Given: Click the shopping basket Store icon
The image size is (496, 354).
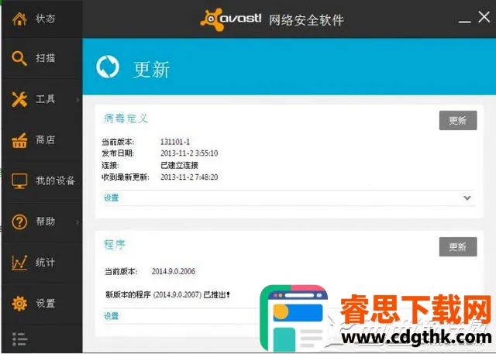Looking at the screenshot, I should click(19, 141).
